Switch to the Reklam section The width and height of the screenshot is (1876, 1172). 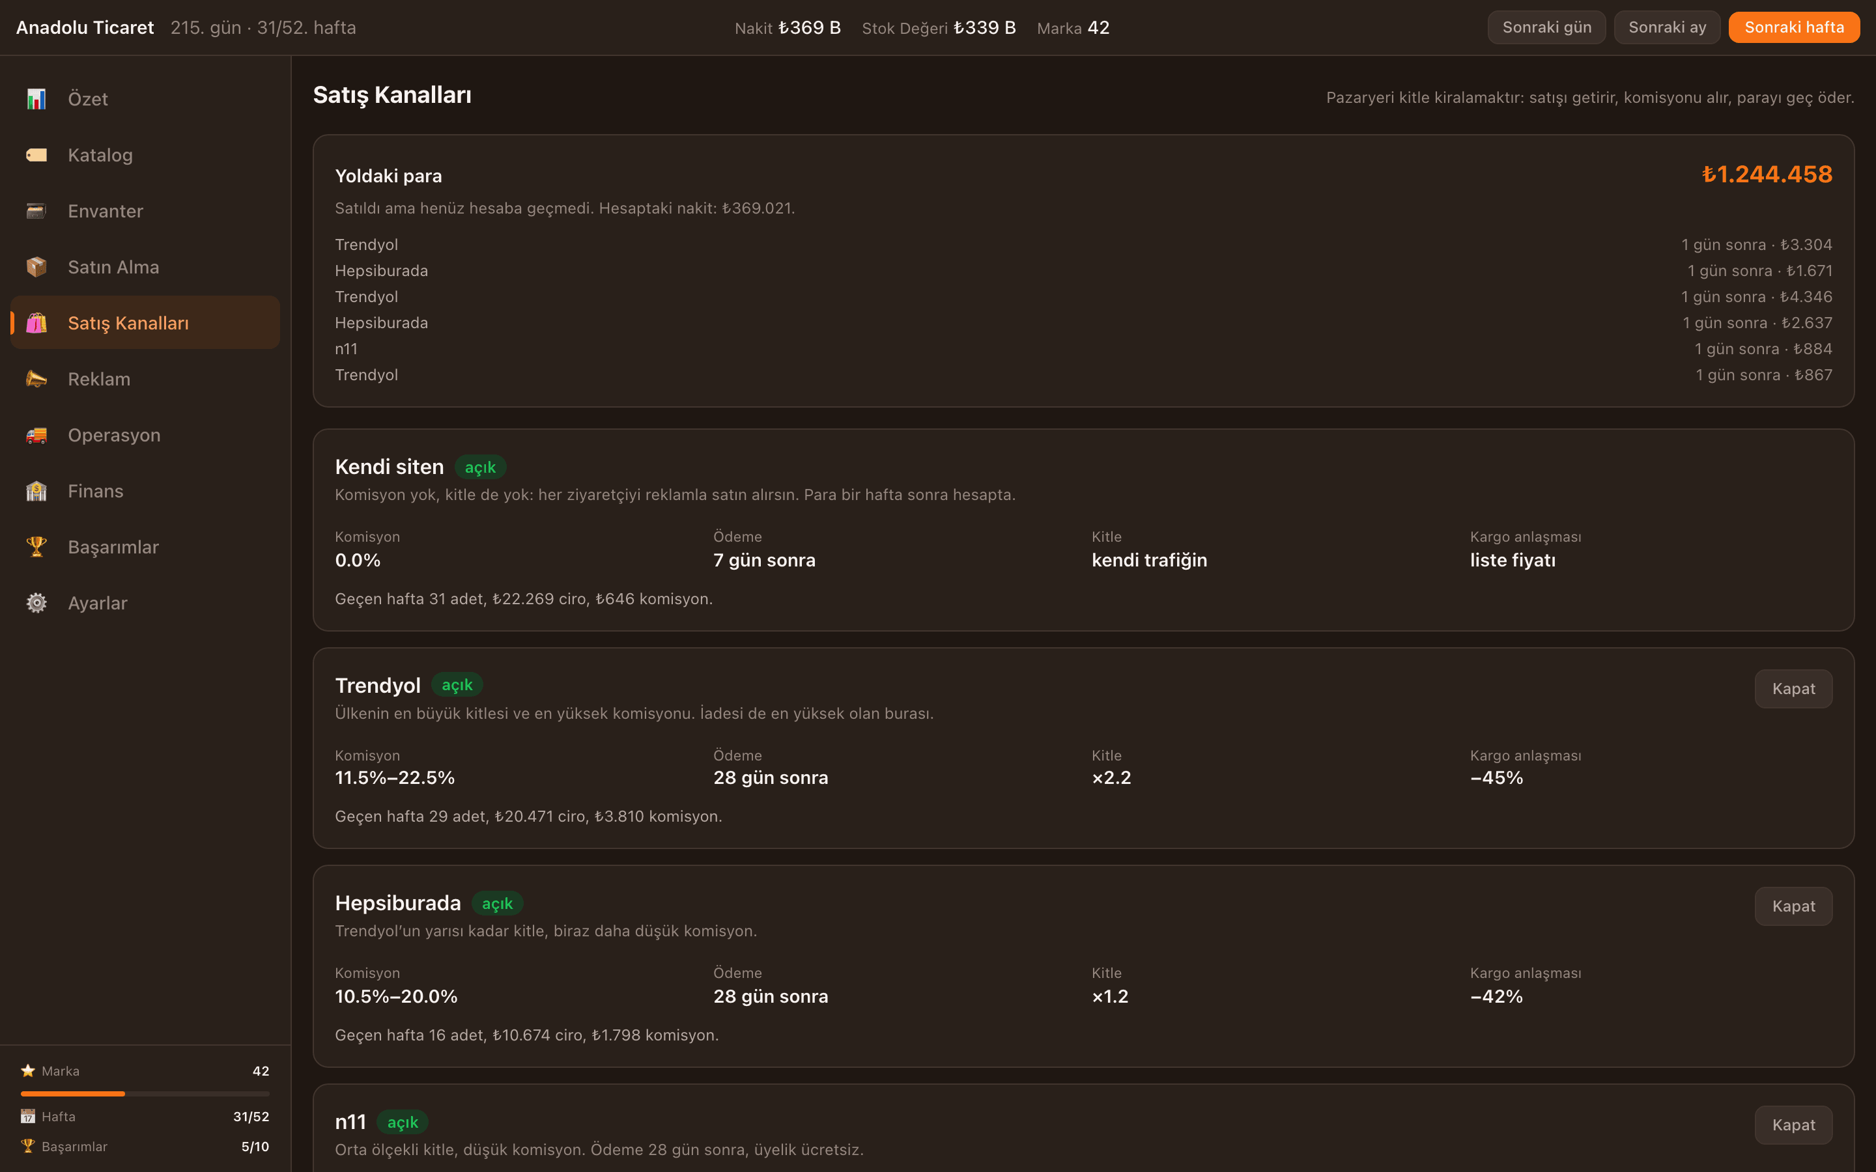tap(145, 379)
